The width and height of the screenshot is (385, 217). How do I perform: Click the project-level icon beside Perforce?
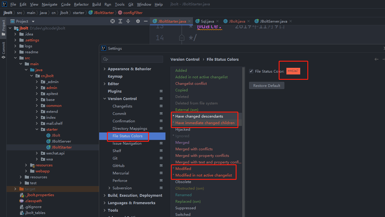(161, 180)
